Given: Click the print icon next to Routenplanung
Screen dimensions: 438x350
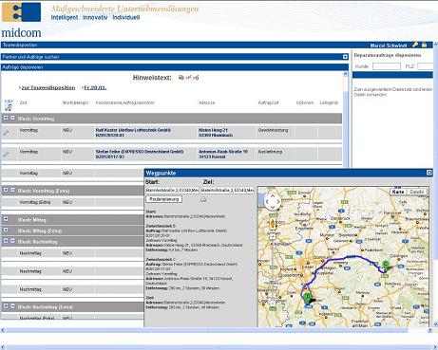Looking at the screenshot, I should (203, 199).
